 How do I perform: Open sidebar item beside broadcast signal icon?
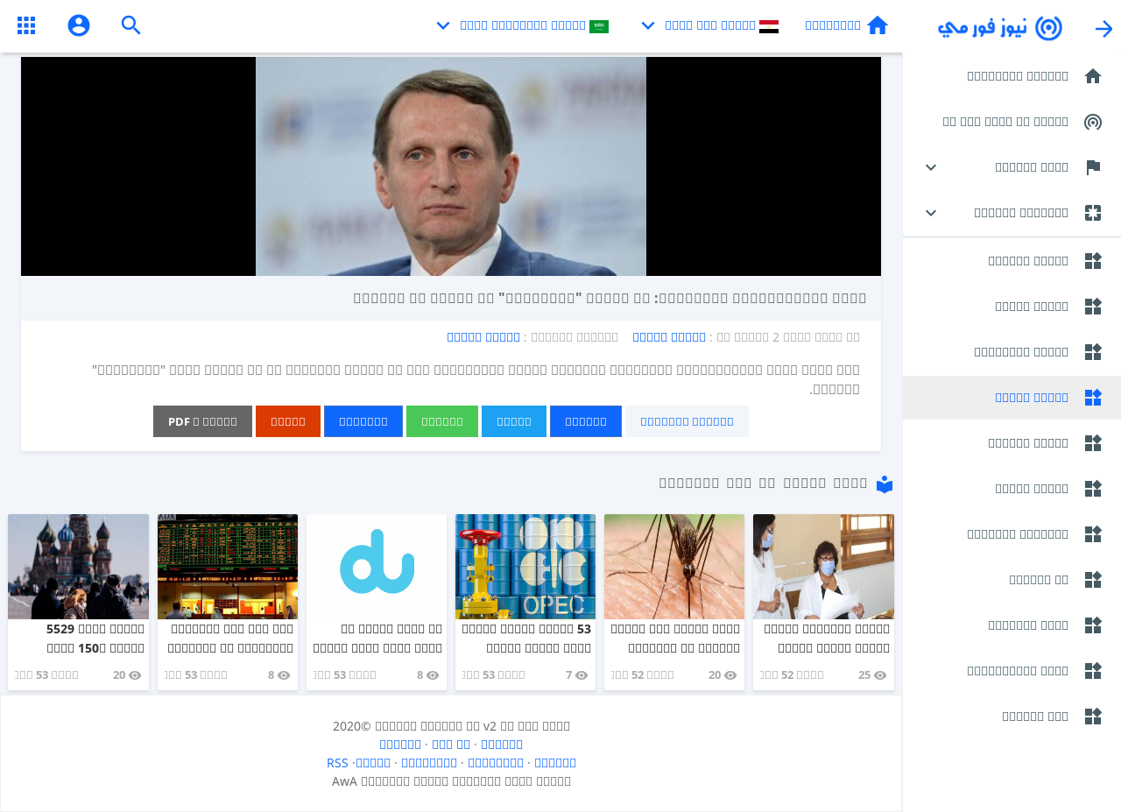point(1005,122)
